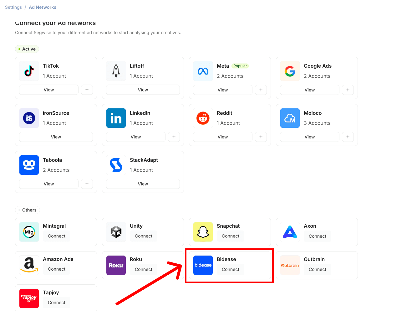Add another LinkedIn account with plus
This screenshot has height=311, width=412.
coord(174,137)
